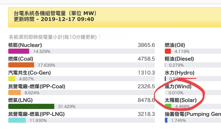Select the 核能(Nuclear) label
The width and height of the screenshot is (221, 138).
point(25,45)
